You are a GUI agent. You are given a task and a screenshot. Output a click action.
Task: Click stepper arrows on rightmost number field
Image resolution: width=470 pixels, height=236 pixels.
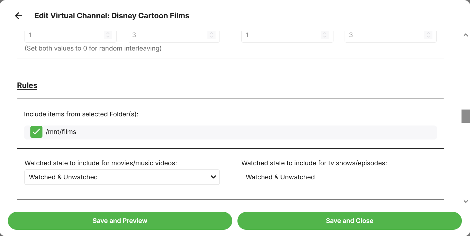(x=428, y=35)
